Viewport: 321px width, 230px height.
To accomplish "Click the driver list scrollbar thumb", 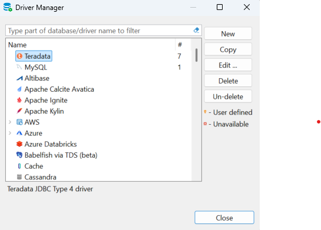I will [x=197, y=55].
